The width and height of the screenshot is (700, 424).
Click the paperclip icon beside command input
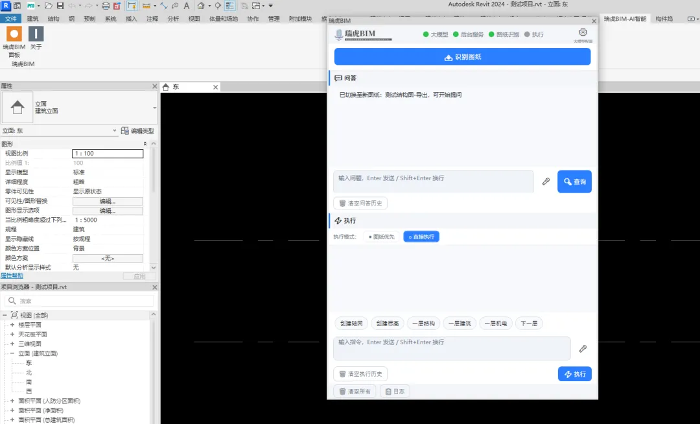[583, 349]
